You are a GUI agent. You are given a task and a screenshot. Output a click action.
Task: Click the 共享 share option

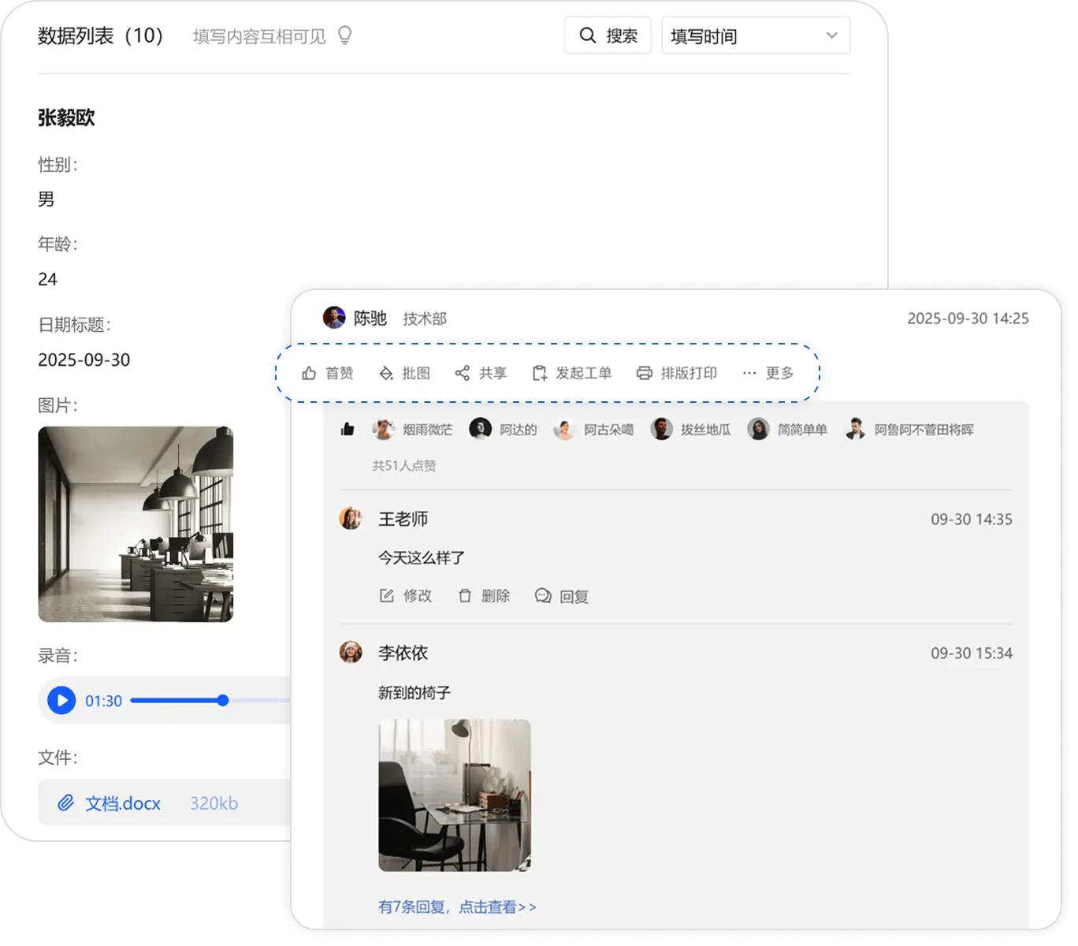tap(481, 373)
